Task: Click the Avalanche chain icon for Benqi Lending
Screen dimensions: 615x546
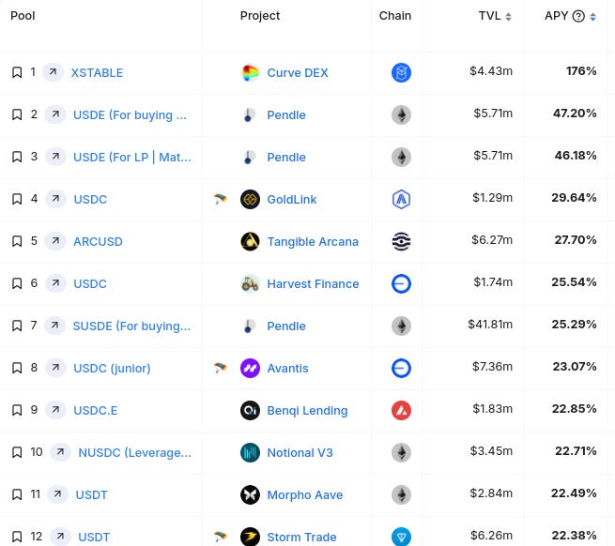Action: (401, 410)
